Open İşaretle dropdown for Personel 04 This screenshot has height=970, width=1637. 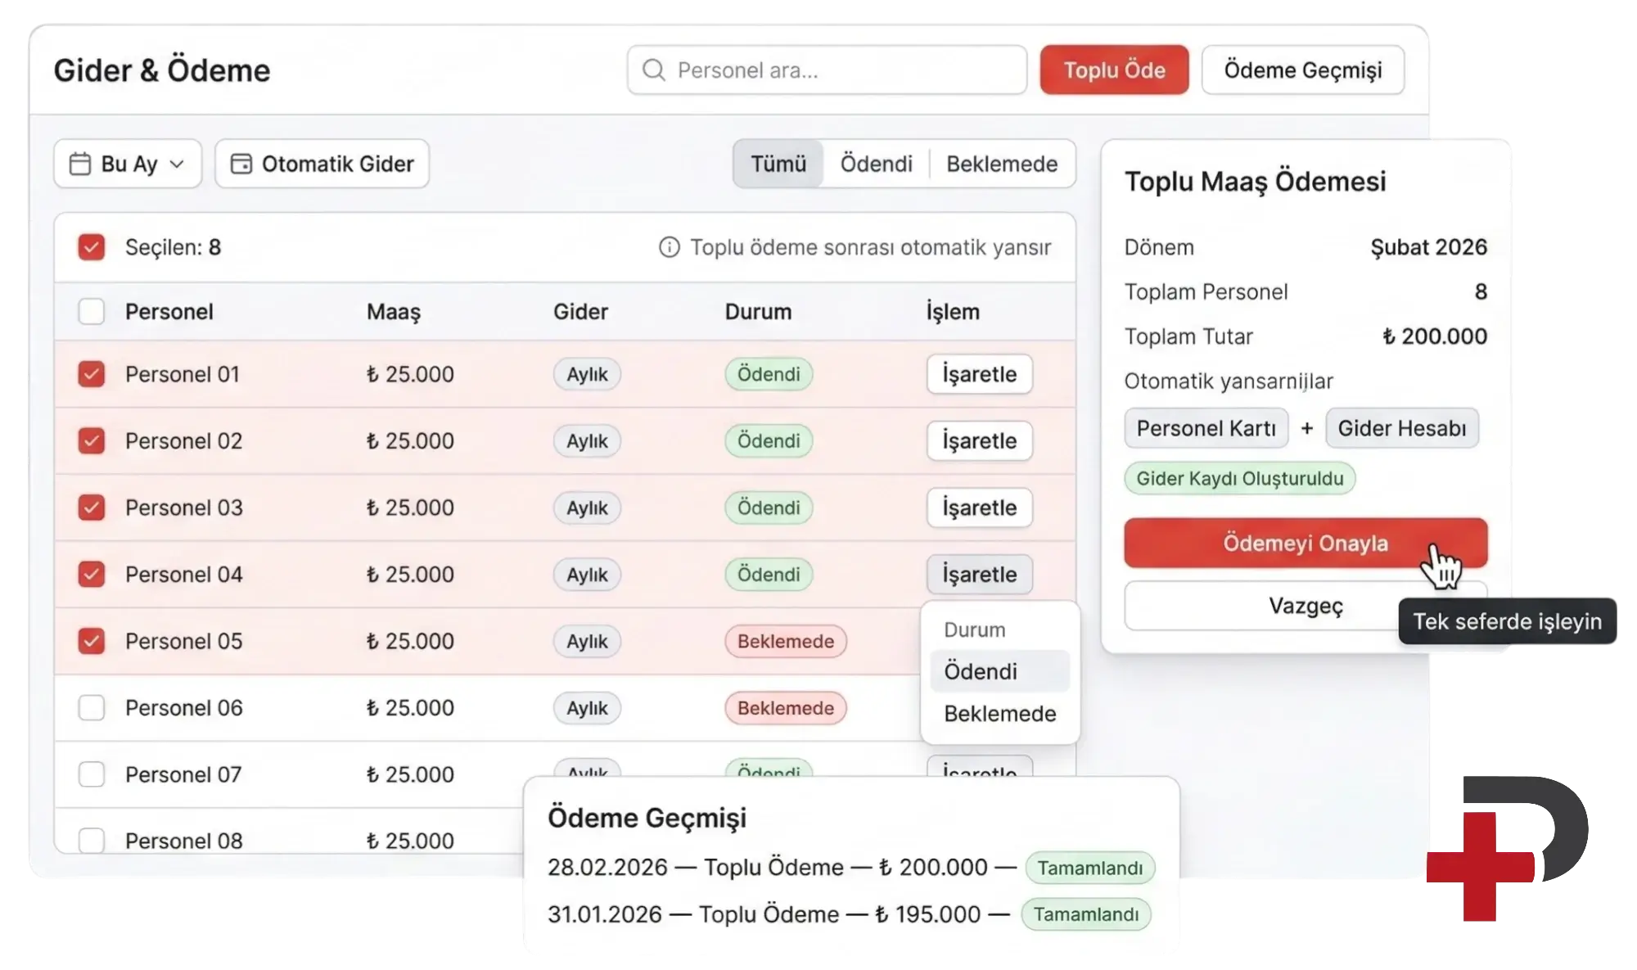(x=979, y=575)
